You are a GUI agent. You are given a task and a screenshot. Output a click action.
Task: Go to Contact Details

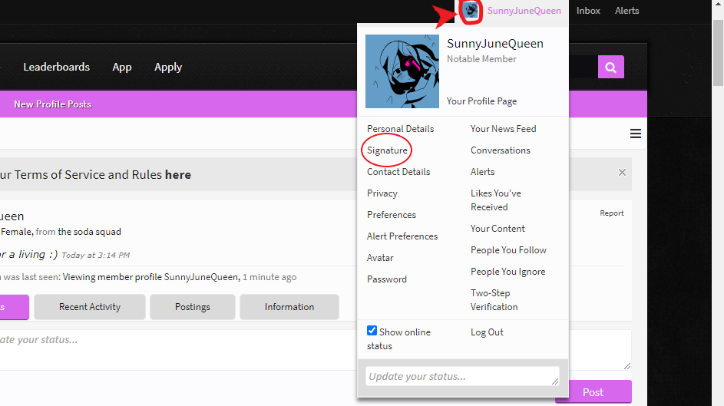(x=398, y=172)
